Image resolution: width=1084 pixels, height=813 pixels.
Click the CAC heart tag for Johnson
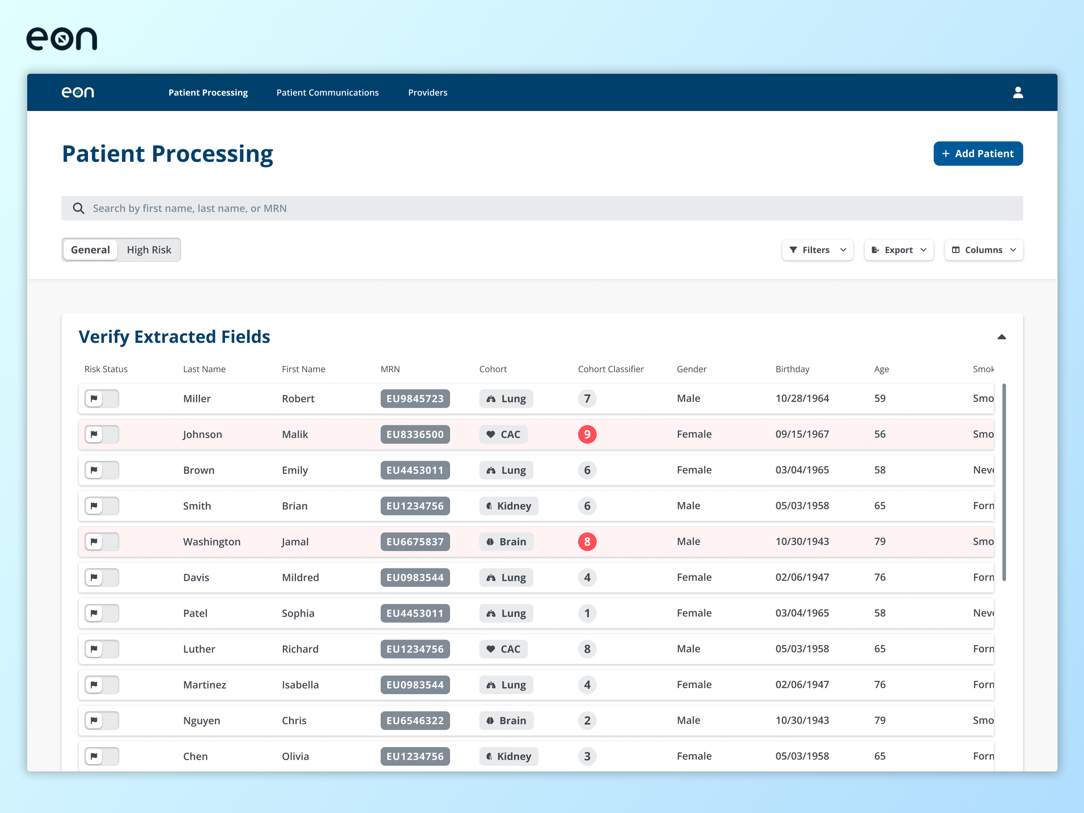pyautogui.click(x=503, y=434)
